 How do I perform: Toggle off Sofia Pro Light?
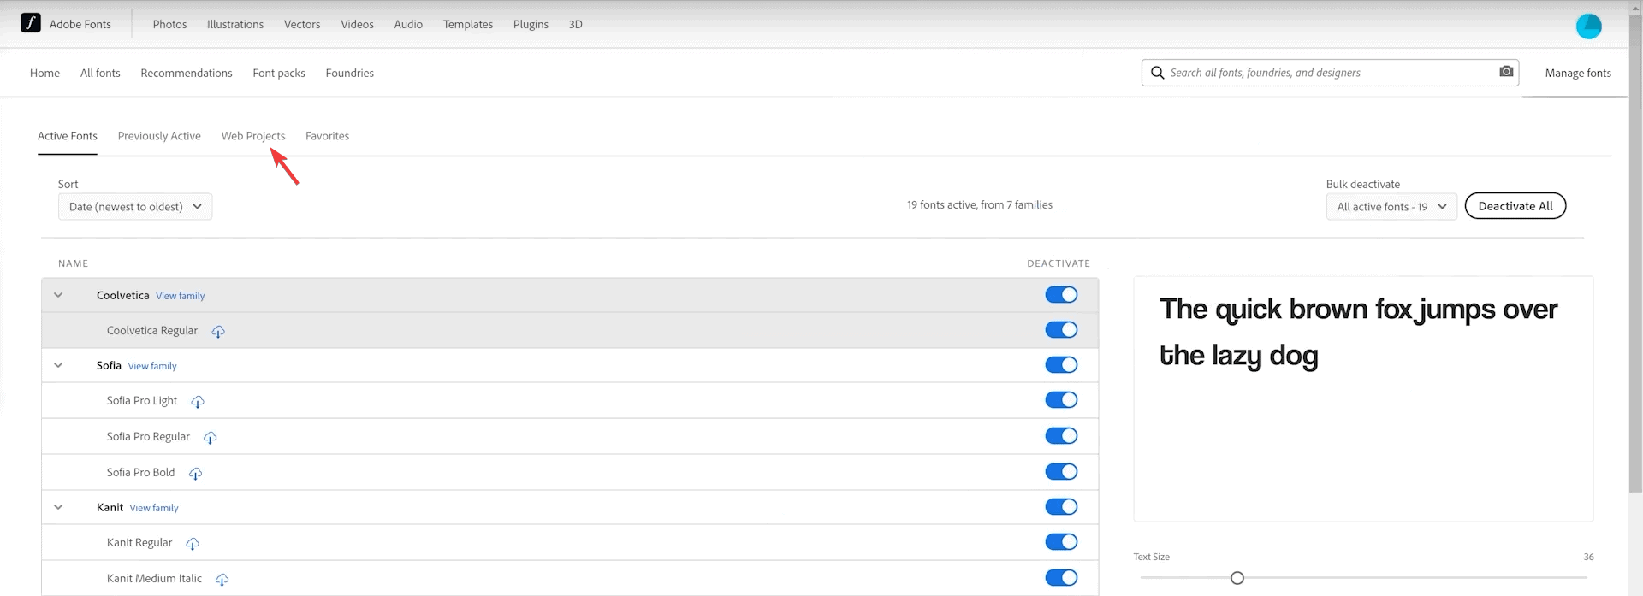click(1061, 400)
